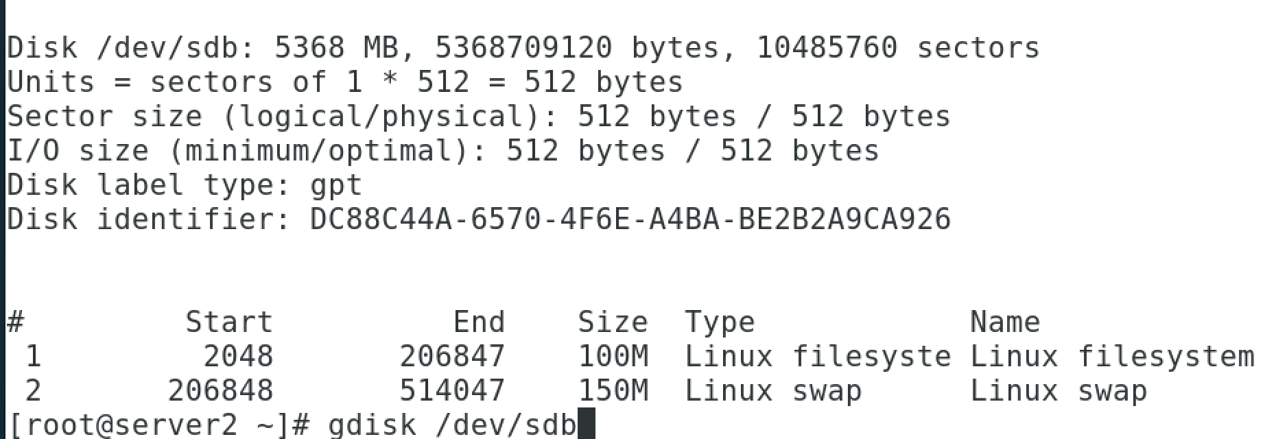1276x439 pixels.
Task: Click 'Linux filesystem' in the Name column
Action: tap(1112, 357)
